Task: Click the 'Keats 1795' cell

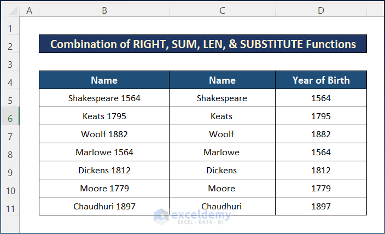Action: [x=104, y=116]
